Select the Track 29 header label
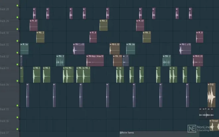Image resolution: width=219 pixels, height=137 pixels. pyautogui.click(x=5, y=21)
